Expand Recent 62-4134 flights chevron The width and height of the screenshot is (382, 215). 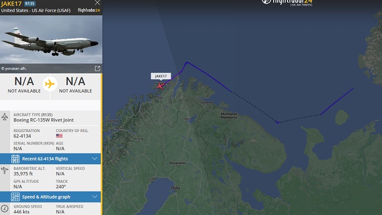click(x=94, y=159)
